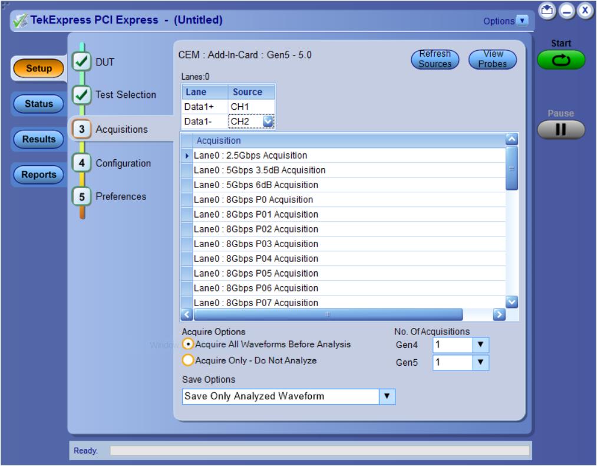Click the Configuration step number 4 icon
This screenshot has height=466, width=597.
point(81,163)
